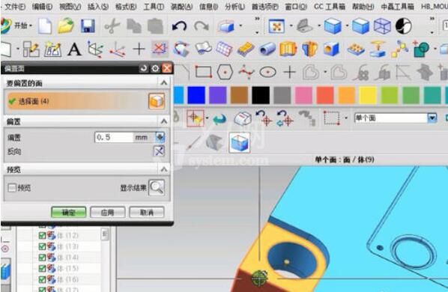Open the GC工具箱 menu
Screen dimensions: 448x292
point(330,6)
